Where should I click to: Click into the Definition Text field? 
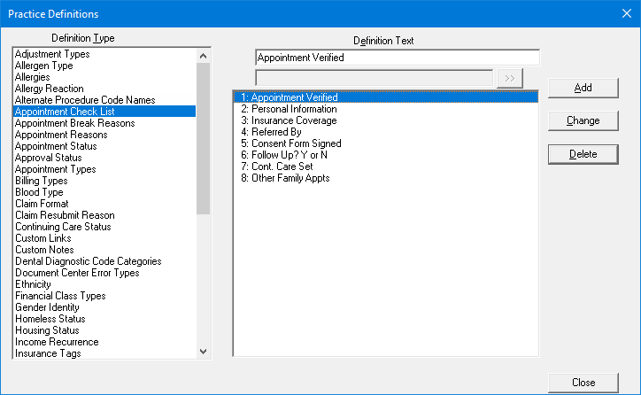[398, 58]
